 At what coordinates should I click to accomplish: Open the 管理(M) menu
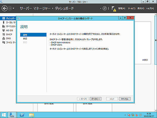point(122,8)
